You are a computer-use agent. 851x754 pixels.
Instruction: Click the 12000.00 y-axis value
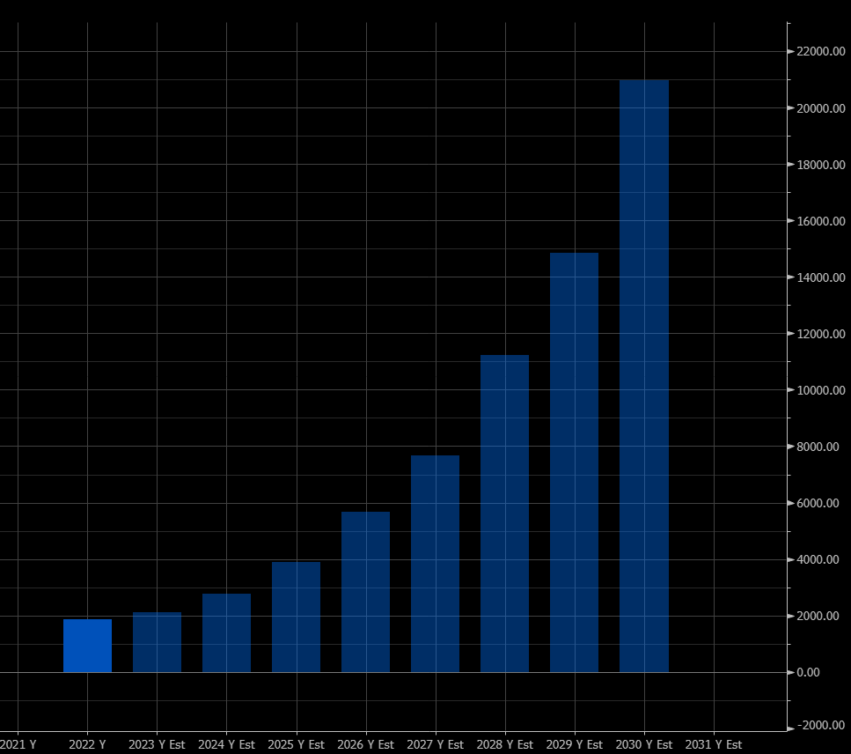tap(820, 334)
